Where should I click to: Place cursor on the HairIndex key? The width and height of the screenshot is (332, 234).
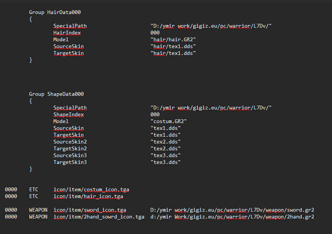point(67,33)
